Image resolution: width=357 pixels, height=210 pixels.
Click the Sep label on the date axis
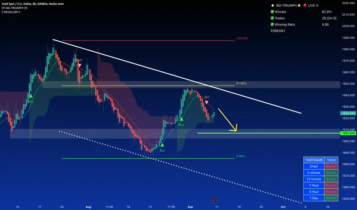click(x=190, y=207)
